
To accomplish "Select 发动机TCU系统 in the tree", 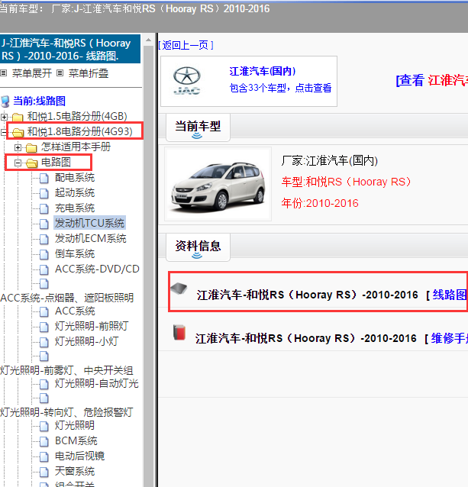I will [x=89, y=223].
